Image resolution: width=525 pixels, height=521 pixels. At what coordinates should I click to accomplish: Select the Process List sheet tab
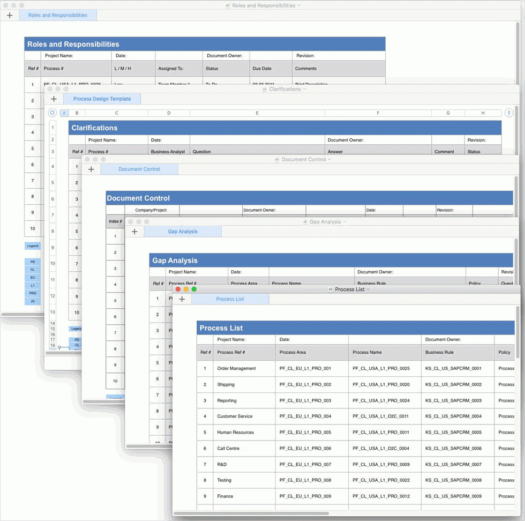pyautogui.click(x=230, y=299)
